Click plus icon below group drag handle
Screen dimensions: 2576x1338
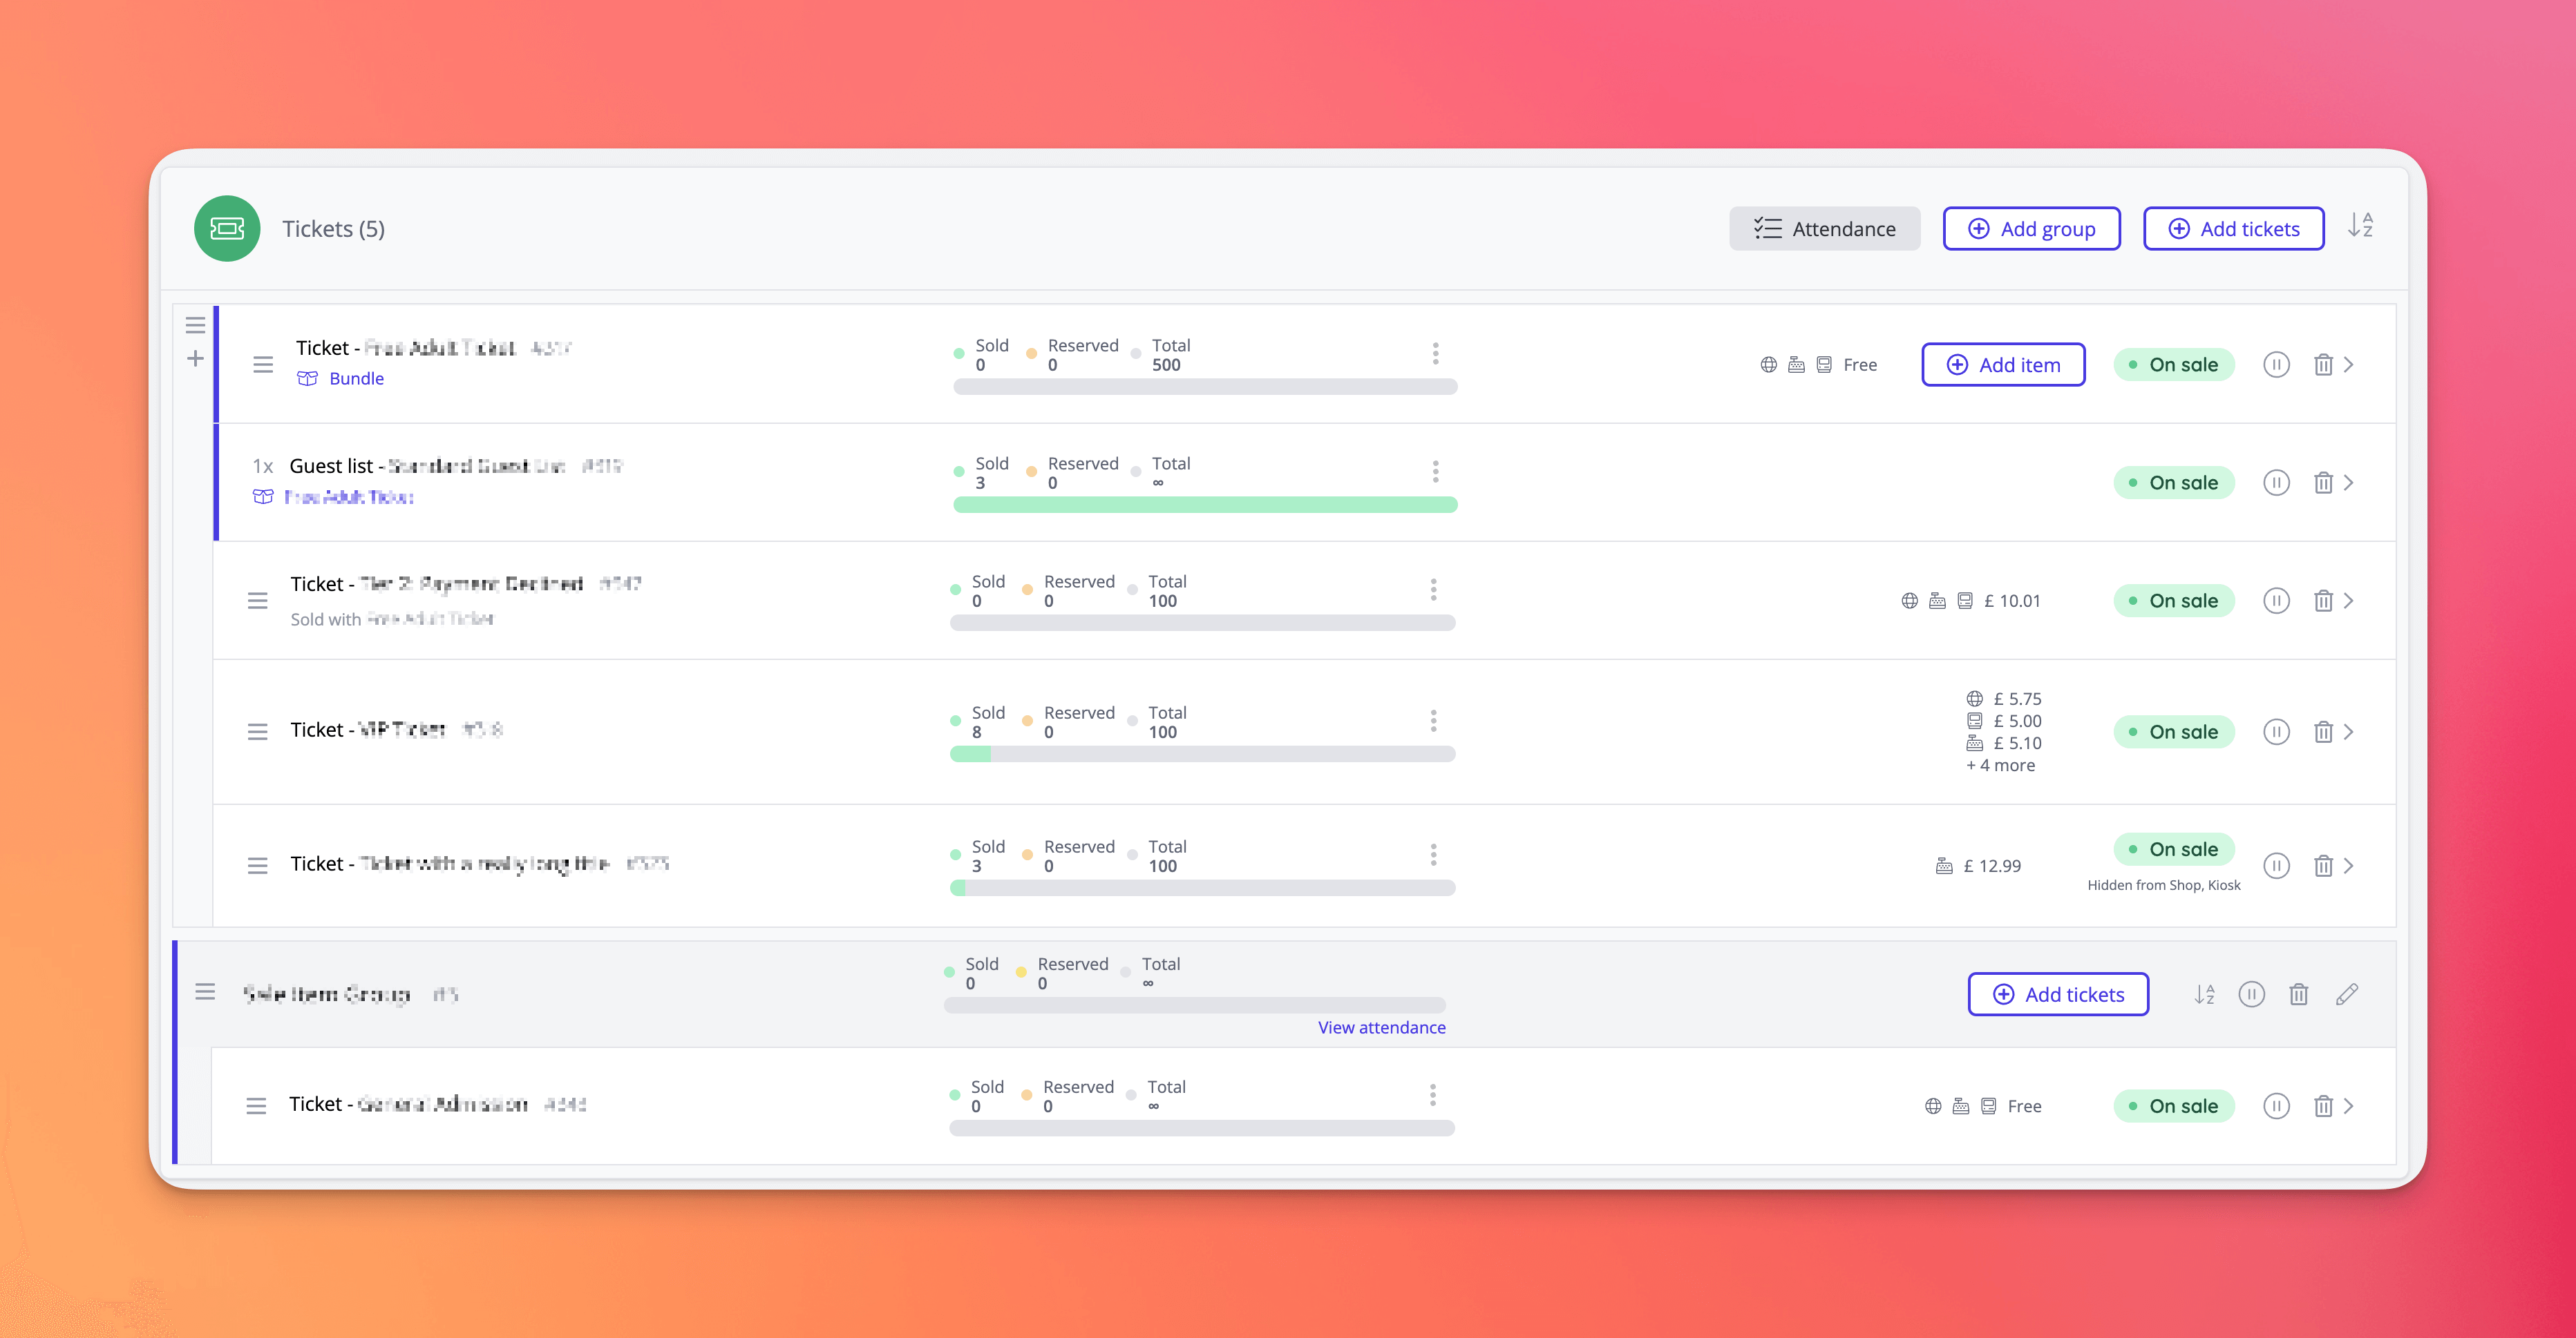196,359
